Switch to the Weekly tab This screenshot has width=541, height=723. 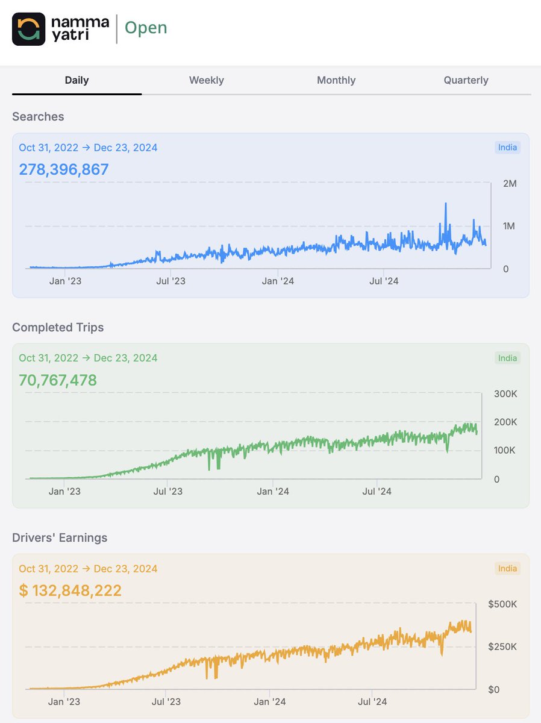[x=207, y=80]
